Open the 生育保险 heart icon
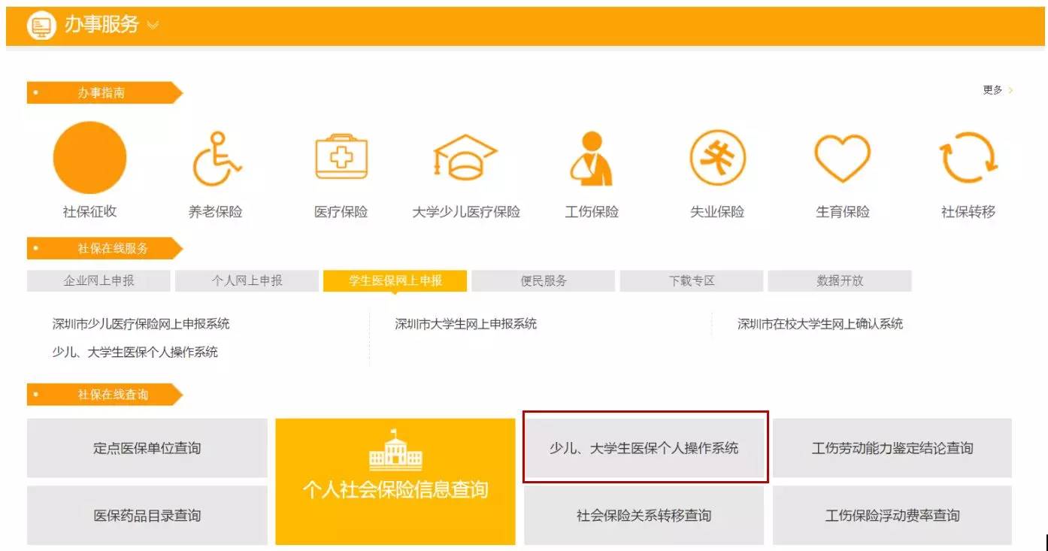The image size is (1048, 551). (843, 159)
